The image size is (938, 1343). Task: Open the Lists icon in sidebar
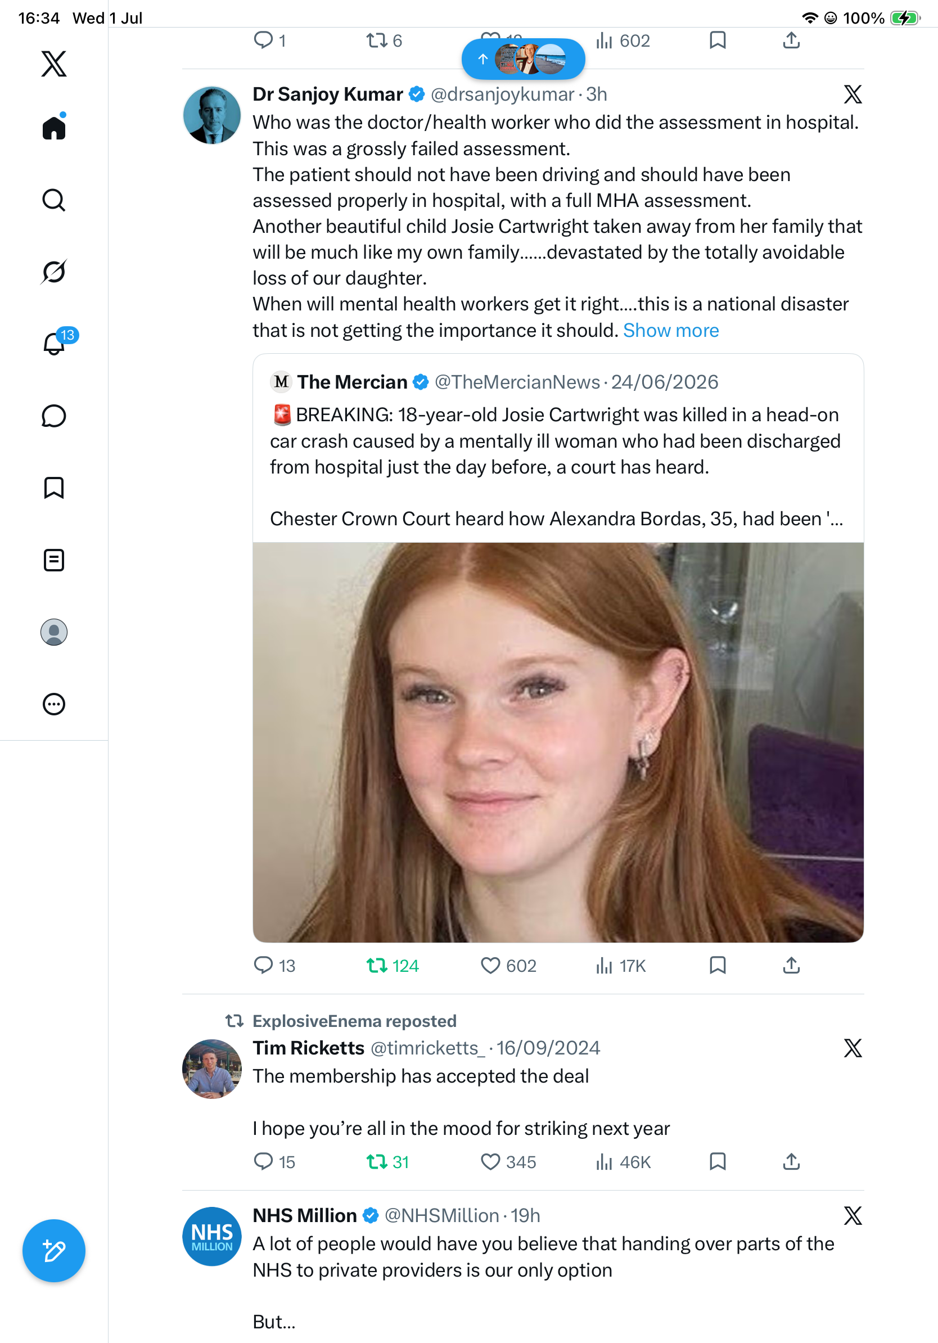[x=54, y=560]
